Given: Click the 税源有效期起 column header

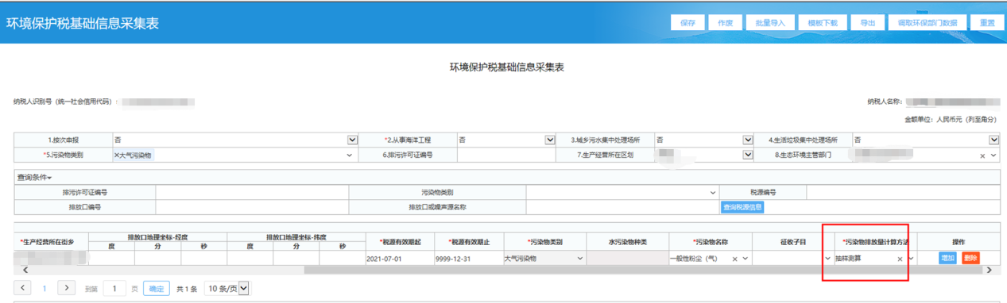Looking at the screenshot, I should pyautogui.click(x=399, y=241).
